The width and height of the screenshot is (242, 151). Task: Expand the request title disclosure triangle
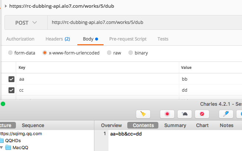point(6,6)
